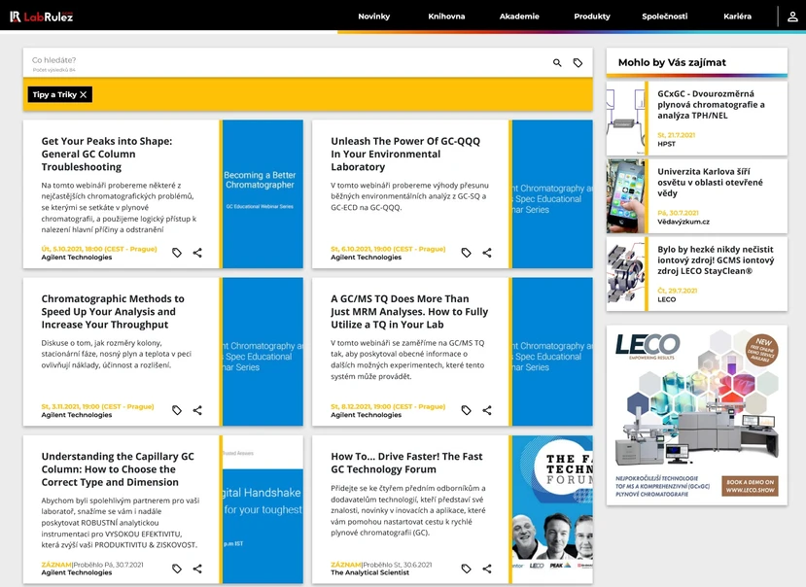Open the user account icon in header
806x587 pixels.
(x=793, y=17)
